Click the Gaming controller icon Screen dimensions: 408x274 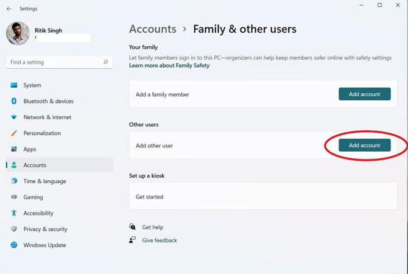pyautogui.click(x=14, y=197)
